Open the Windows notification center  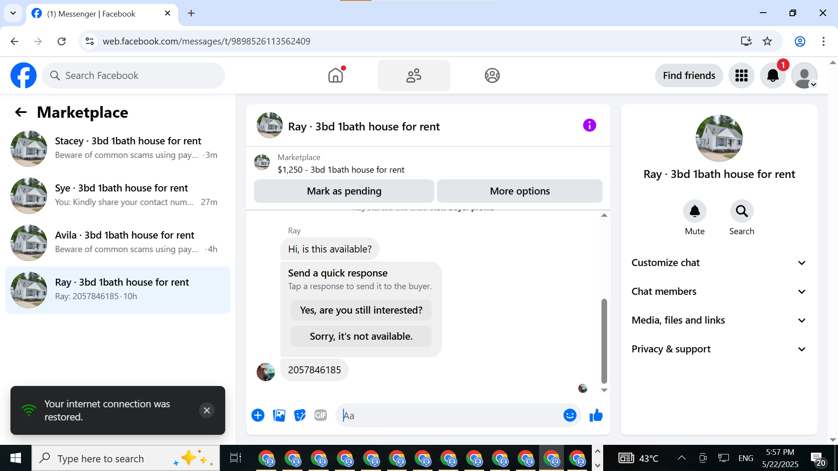click(817, 459)
